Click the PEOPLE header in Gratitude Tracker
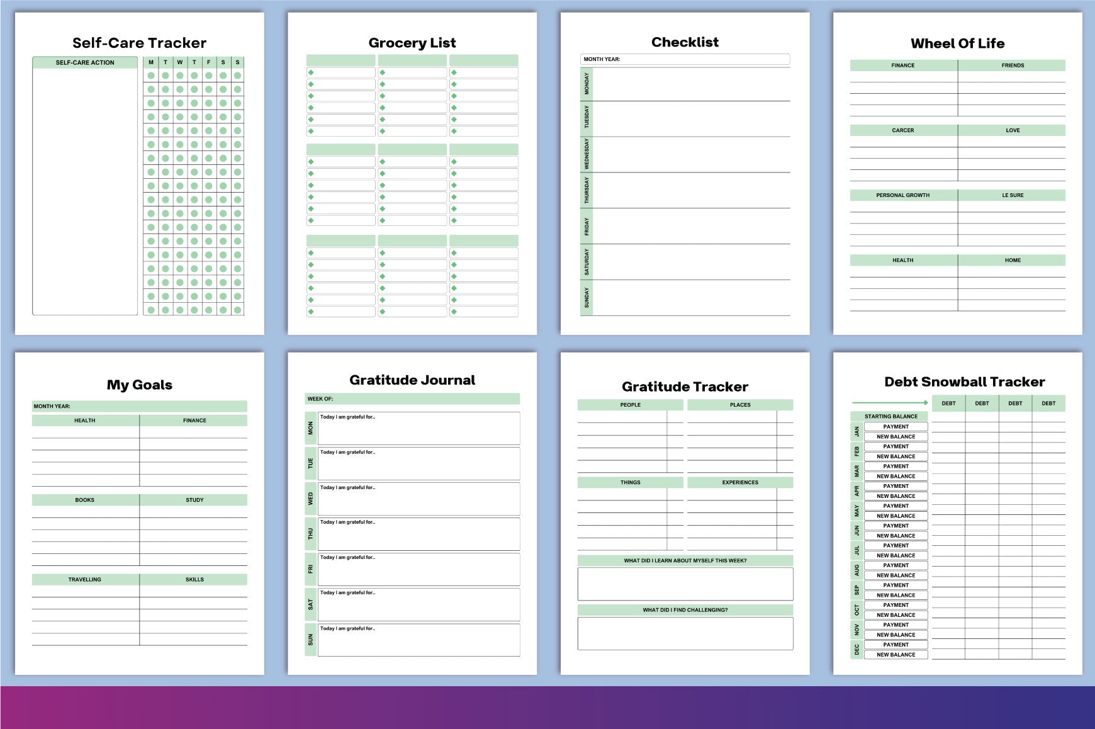The image size is (1095, 729). (x=630, y=405)
